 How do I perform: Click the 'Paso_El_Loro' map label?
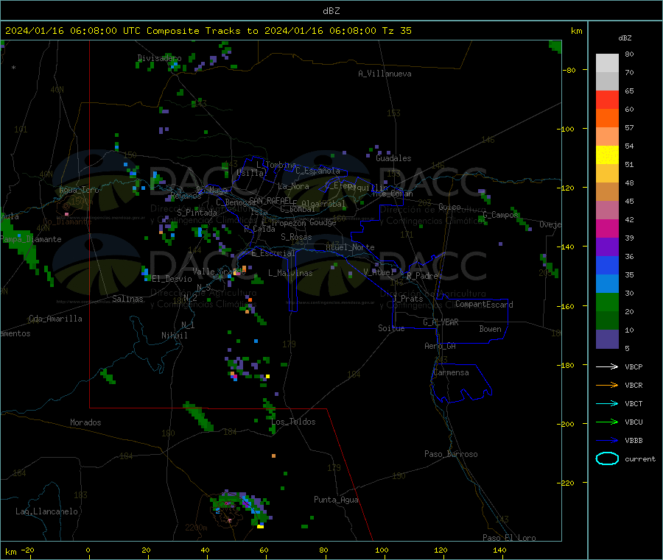point(509,538)
